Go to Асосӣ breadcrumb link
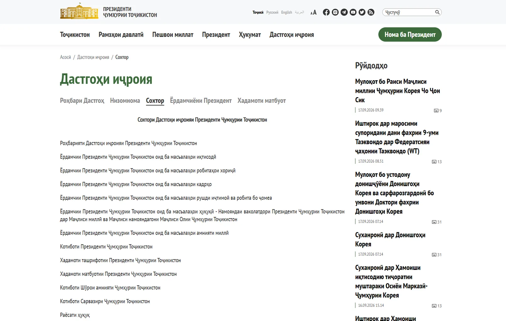Viewport: 506px width, 321px height. coord(65,57)
